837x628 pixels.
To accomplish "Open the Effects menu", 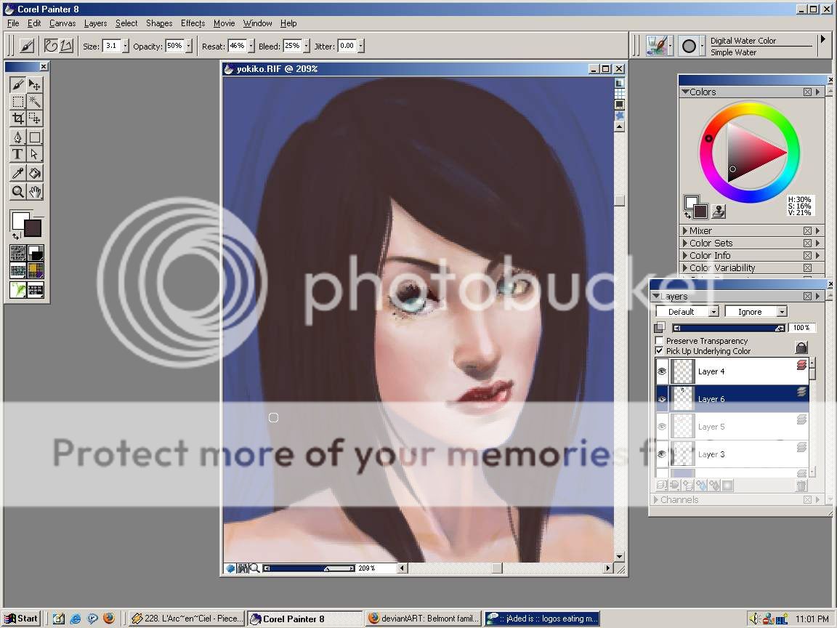I will pos(193,23).
